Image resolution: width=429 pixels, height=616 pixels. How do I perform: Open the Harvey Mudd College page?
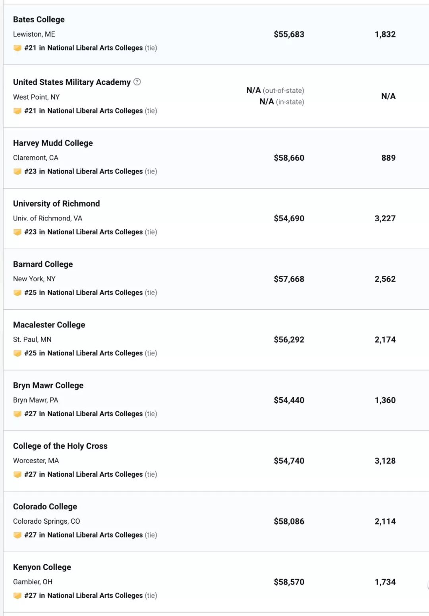pyautogui.click(x=53, y=143)
